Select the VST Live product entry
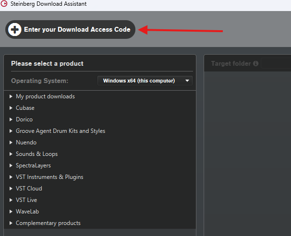Image resolution: width=291 pixels, height=236 pixels. point(26,200)
